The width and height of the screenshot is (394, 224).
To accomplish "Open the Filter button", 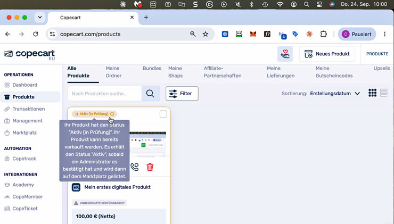I will tap(182, 94).
